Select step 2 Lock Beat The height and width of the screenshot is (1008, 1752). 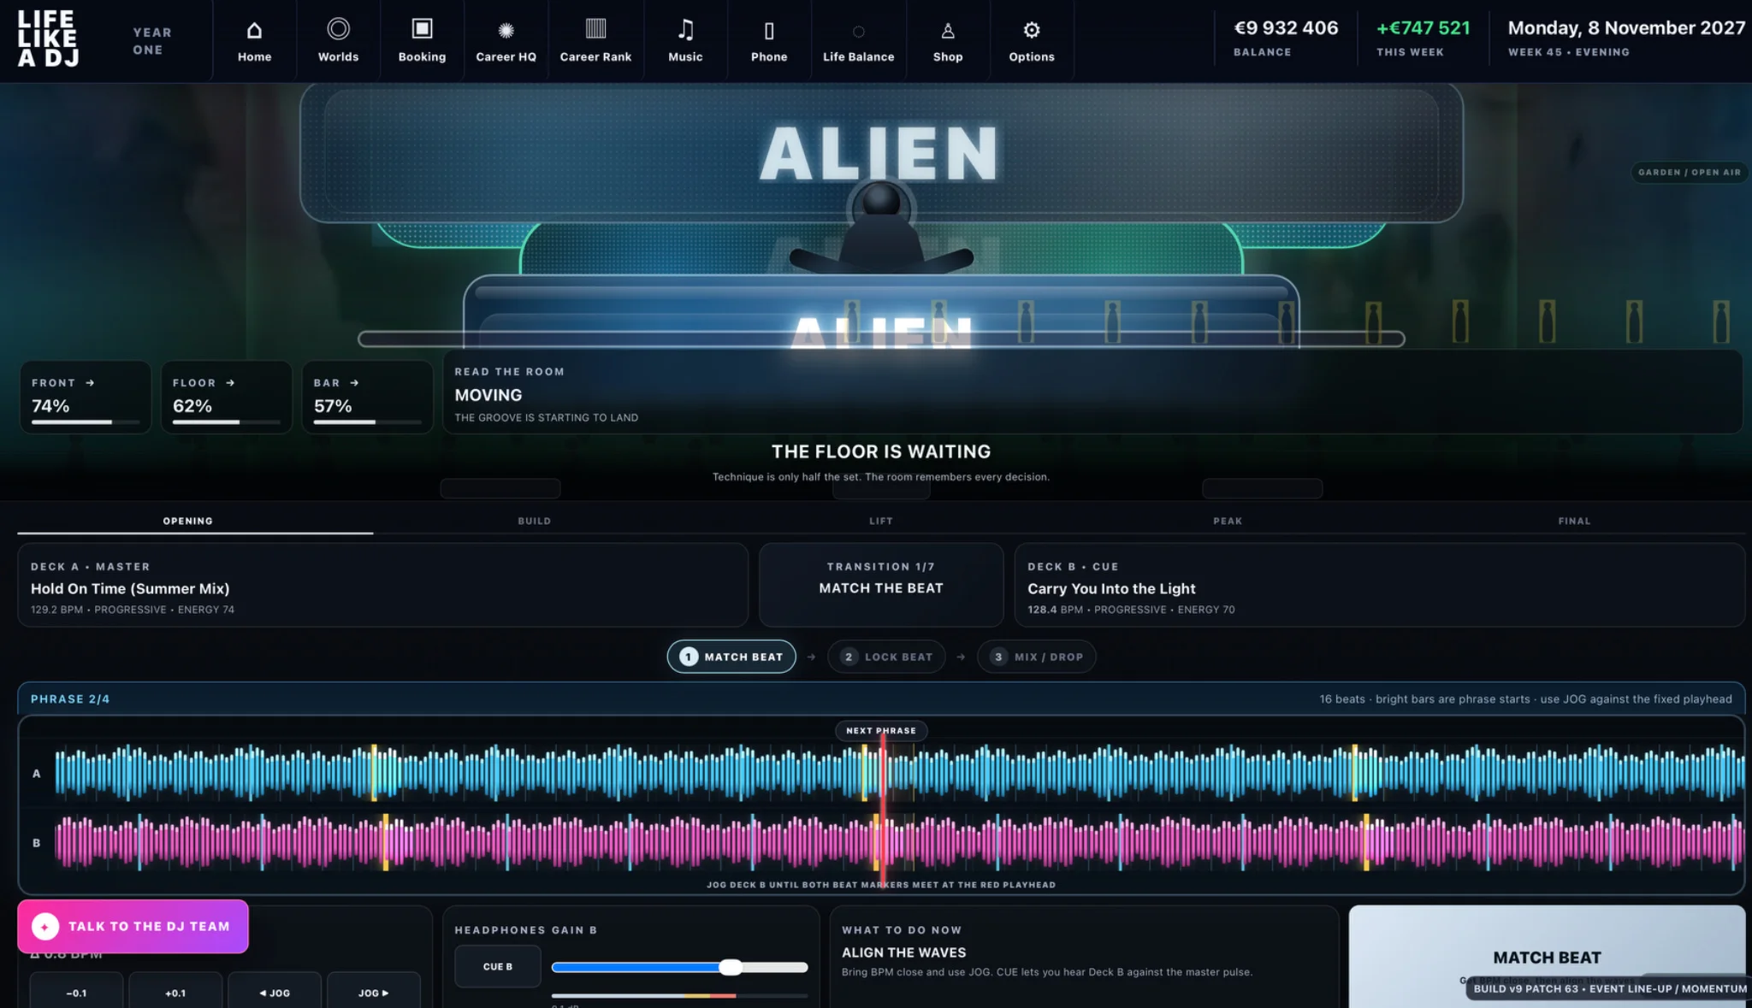point(886,657)
